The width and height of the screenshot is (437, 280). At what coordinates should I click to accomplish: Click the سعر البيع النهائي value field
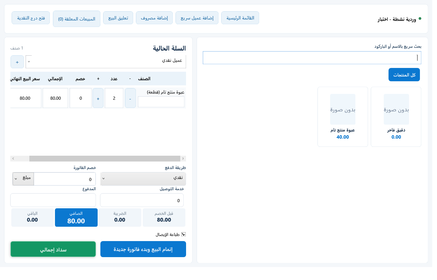[x=26, y=98]
